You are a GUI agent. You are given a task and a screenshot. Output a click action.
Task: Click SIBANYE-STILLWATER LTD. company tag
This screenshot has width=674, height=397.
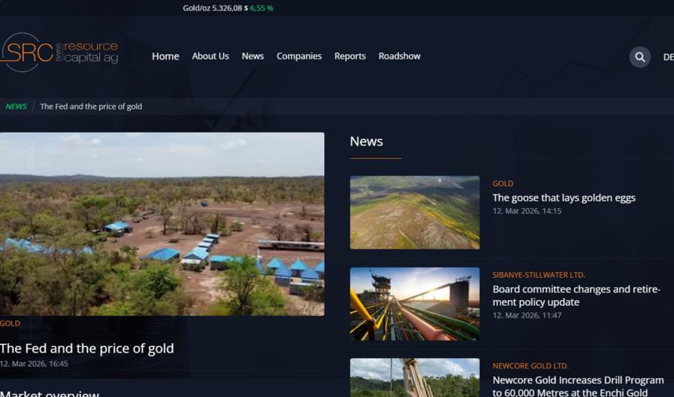click(538, 276)
